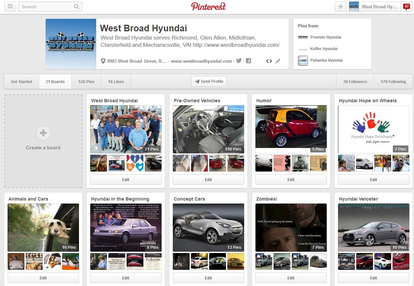The height and width of the screenshot is (286, 414).
Task: Open West Broad Hyundai board cover photo
Action: pyautogui.click(x=126, y=129)
